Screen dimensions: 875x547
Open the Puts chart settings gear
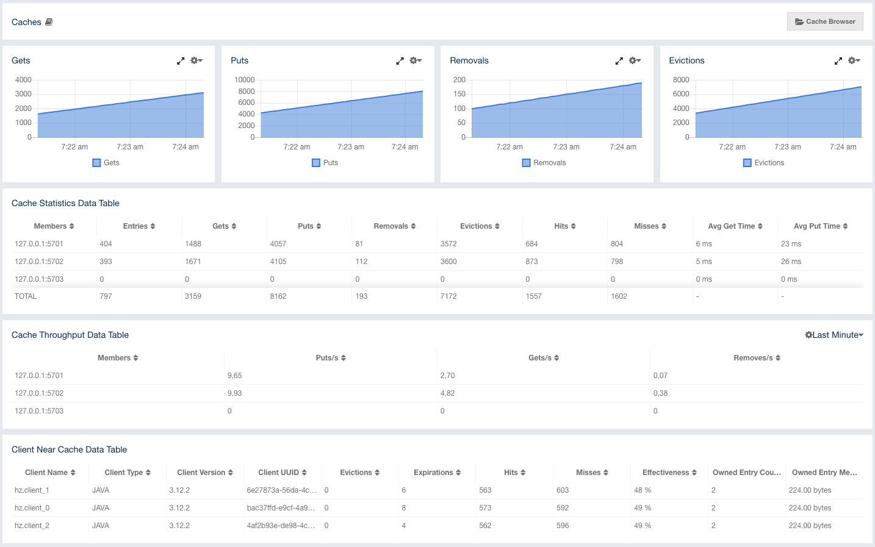click(x=416, y=60)
